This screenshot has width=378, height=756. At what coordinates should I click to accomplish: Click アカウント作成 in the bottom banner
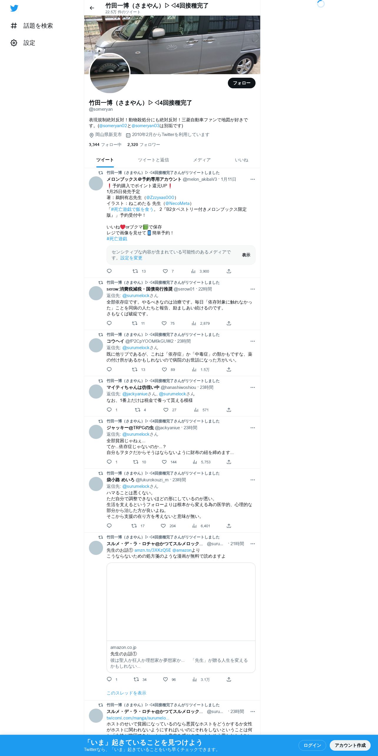click(x=350, y=745)
